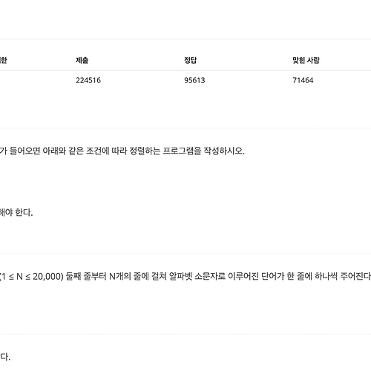Click the word 아래와 in the description

(54, 151)
